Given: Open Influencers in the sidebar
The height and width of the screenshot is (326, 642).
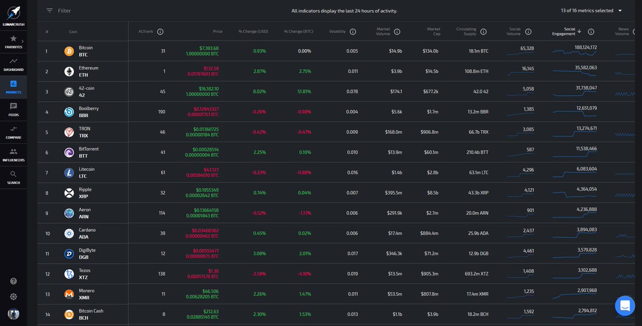Looking at the screenshot, I should 13,154.
